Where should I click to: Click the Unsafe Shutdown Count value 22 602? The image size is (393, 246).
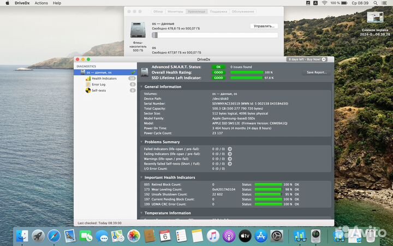(217, 194)
